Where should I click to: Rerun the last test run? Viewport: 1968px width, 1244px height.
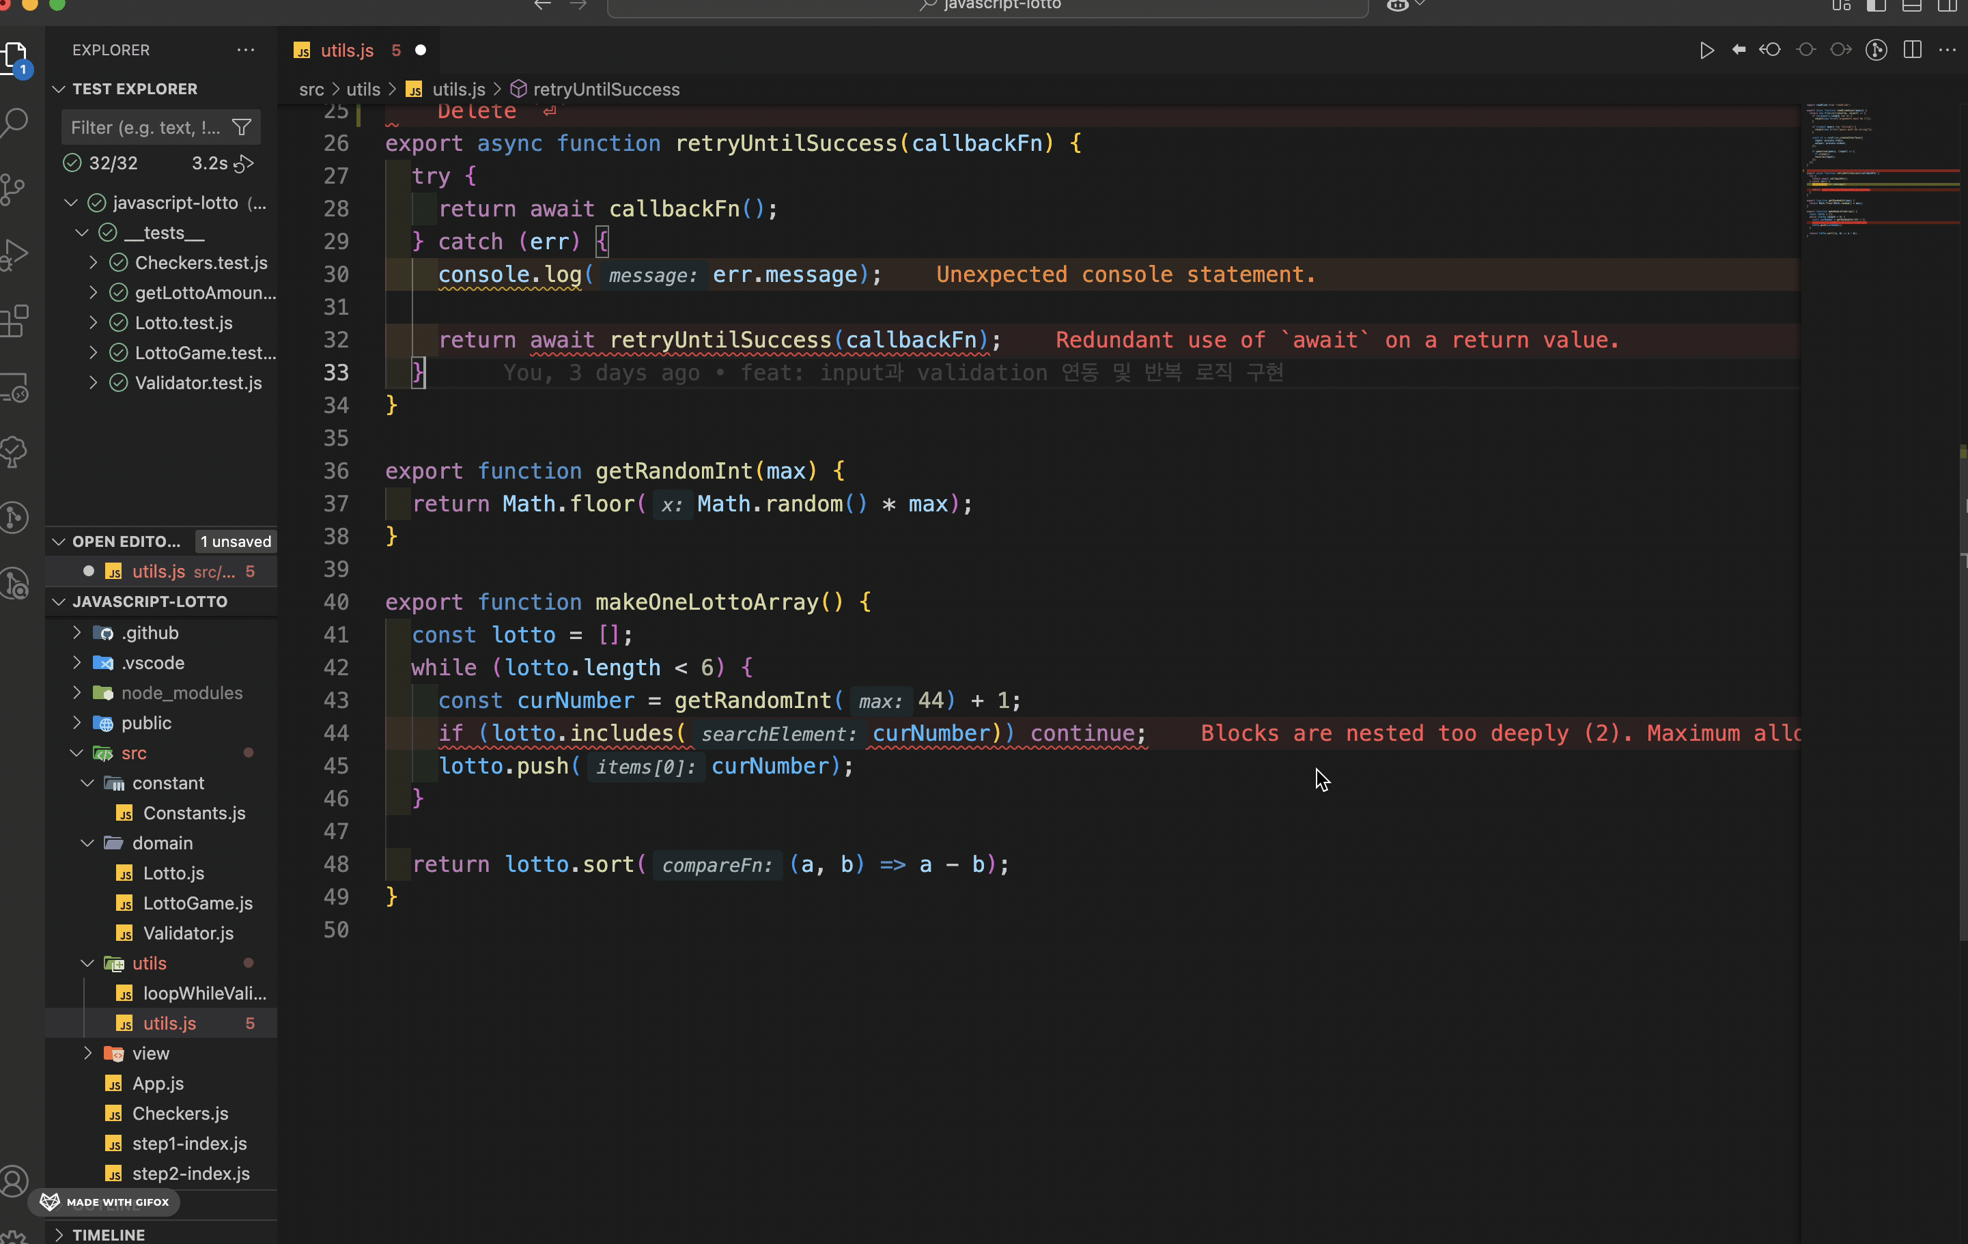244,163
